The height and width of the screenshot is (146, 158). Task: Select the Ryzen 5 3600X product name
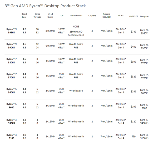11,91
